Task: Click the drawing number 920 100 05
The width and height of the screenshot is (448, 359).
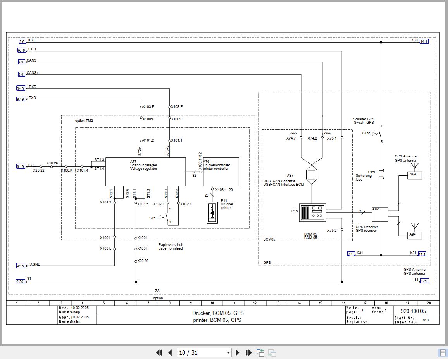Action: (x=413, y=311)
